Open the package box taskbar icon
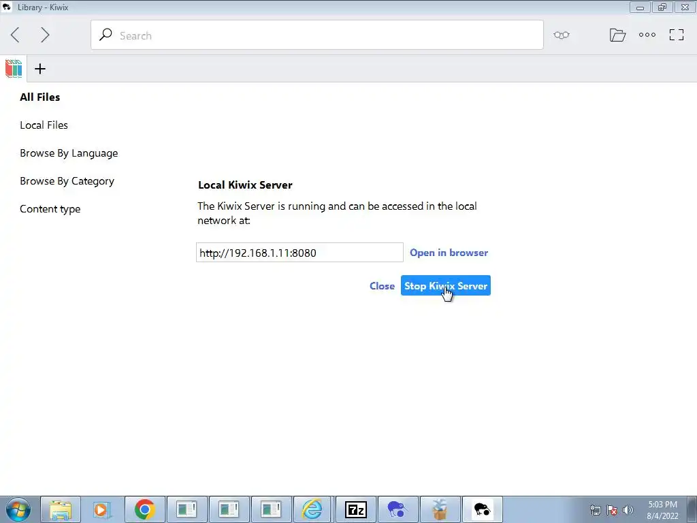The width and height of the screenshot is (697, 523). coord(439,509)
